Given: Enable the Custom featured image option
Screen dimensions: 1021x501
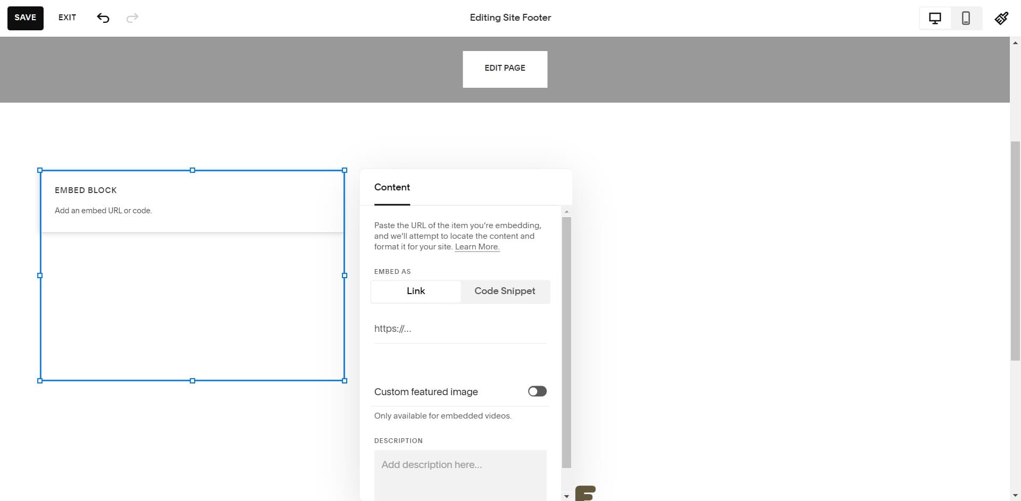Looking at the screenshot, I should tap(537, 391).
